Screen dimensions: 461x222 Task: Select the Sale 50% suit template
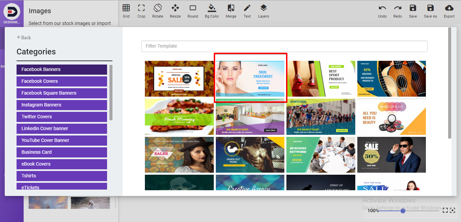[x=391, y=155]
